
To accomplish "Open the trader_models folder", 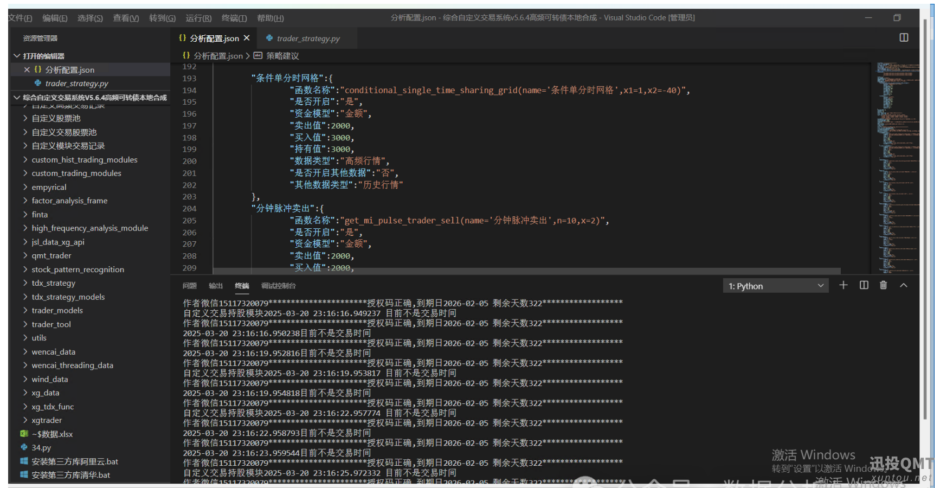I will (57, 311).
